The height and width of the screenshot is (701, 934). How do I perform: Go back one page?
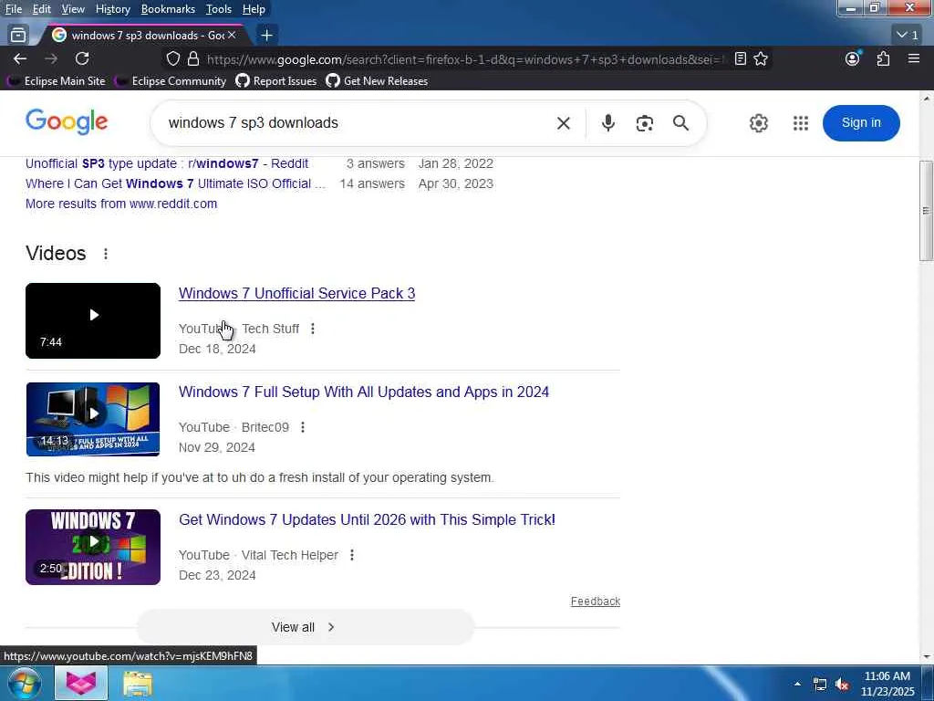[x=20, y=58]
